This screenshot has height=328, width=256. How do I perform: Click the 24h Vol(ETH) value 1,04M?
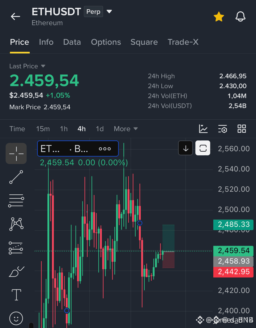pyautogui.click(x=237, y=96)
